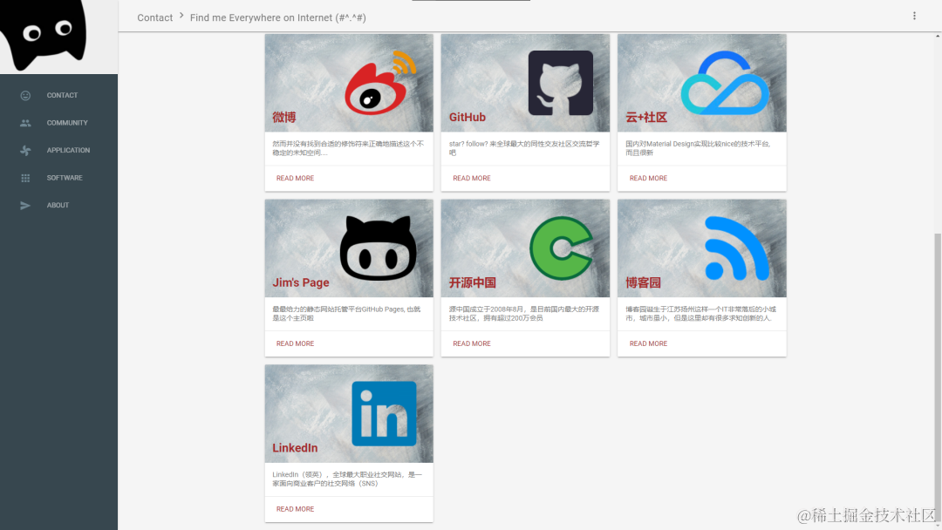Click the people icon beside Community

point(25,123)
